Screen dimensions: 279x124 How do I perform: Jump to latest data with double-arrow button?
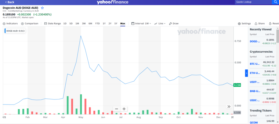[x=229, y=106]
